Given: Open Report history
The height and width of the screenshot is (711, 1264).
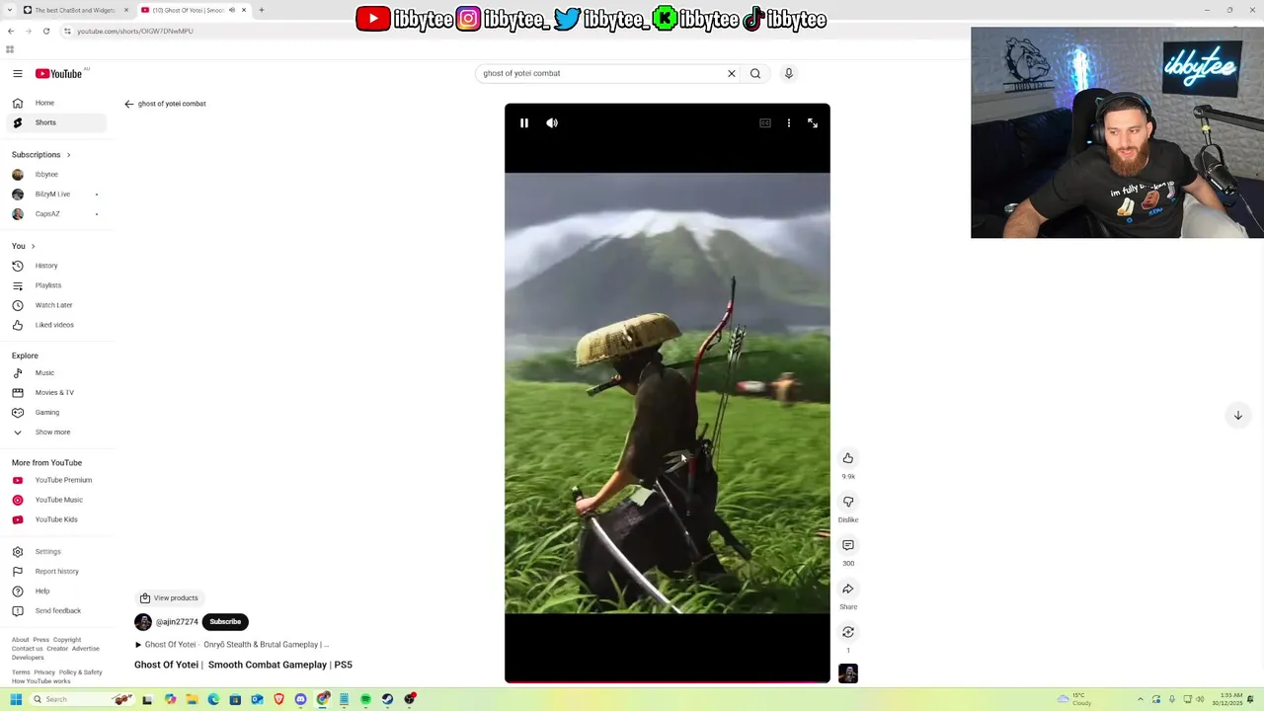Looking at the screenshot, I should coord(55,571).
